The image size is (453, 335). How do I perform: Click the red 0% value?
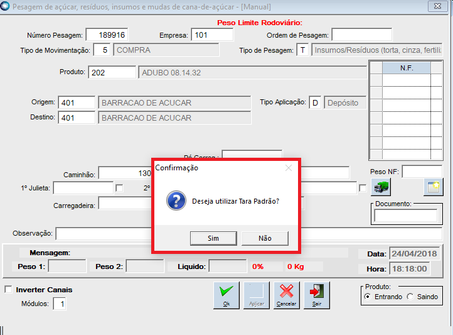coord(258,266)
